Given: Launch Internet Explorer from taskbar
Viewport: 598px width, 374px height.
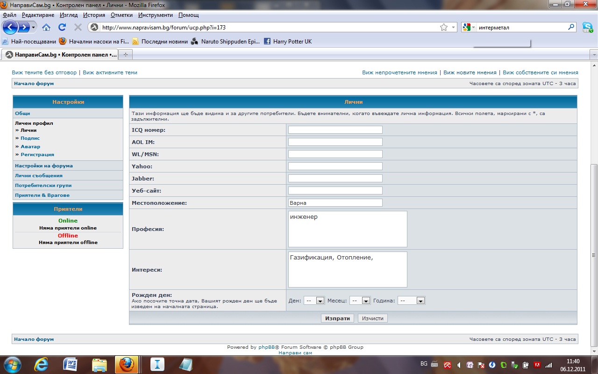Looking at the screenshot, I should pyautogui.click(x=41, y=364).
